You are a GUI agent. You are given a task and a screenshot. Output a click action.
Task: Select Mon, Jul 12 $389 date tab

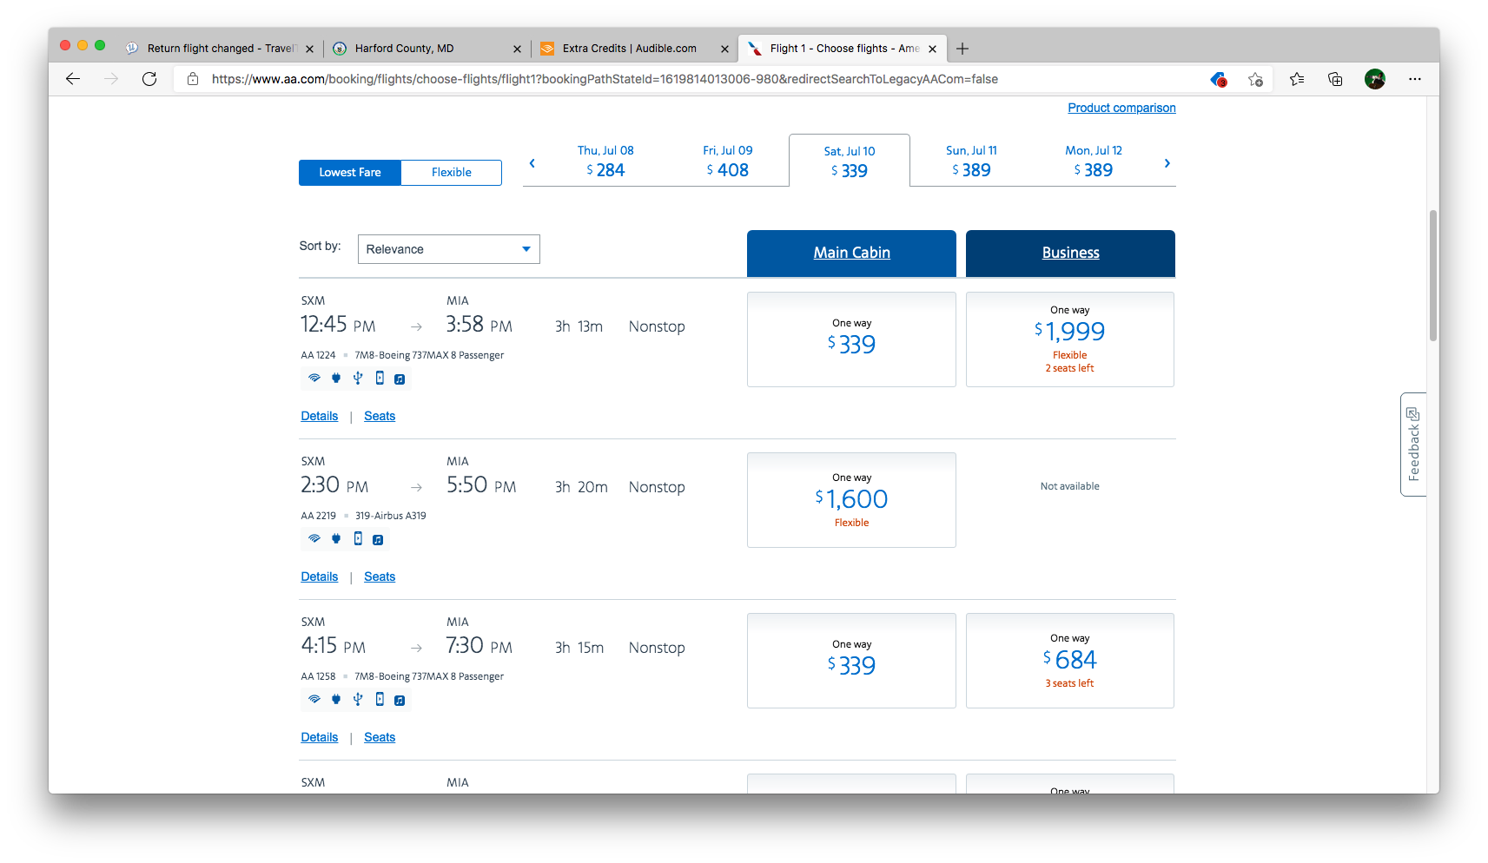pyautogui.click(x=1094, y=161)
